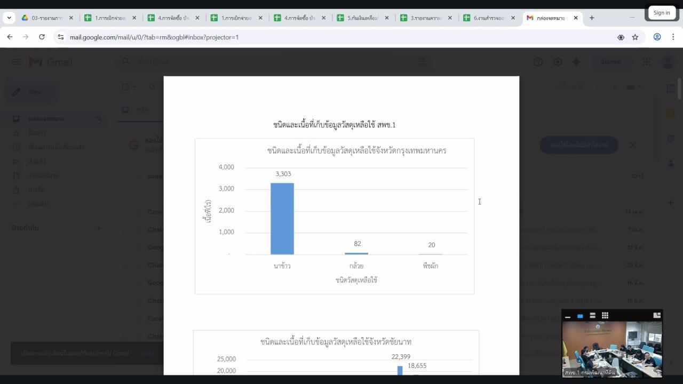The height and width of the screenshot is (384, 683).
Task: Open the Google apps grid
Action: click(647, 62)
